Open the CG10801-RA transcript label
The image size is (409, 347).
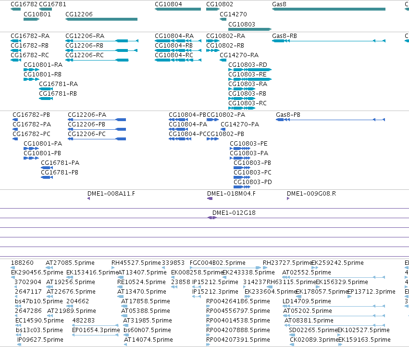(43, 65)
